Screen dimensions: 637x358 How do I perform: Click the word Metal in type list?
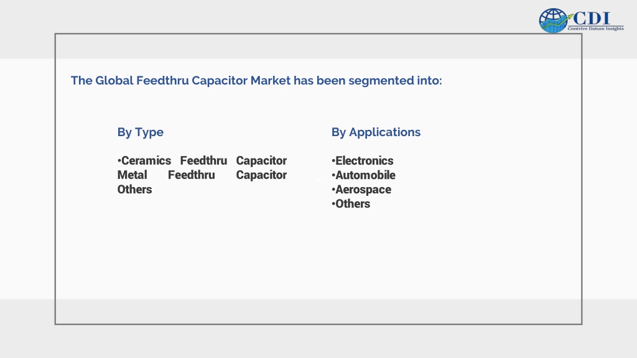point(132,175)
